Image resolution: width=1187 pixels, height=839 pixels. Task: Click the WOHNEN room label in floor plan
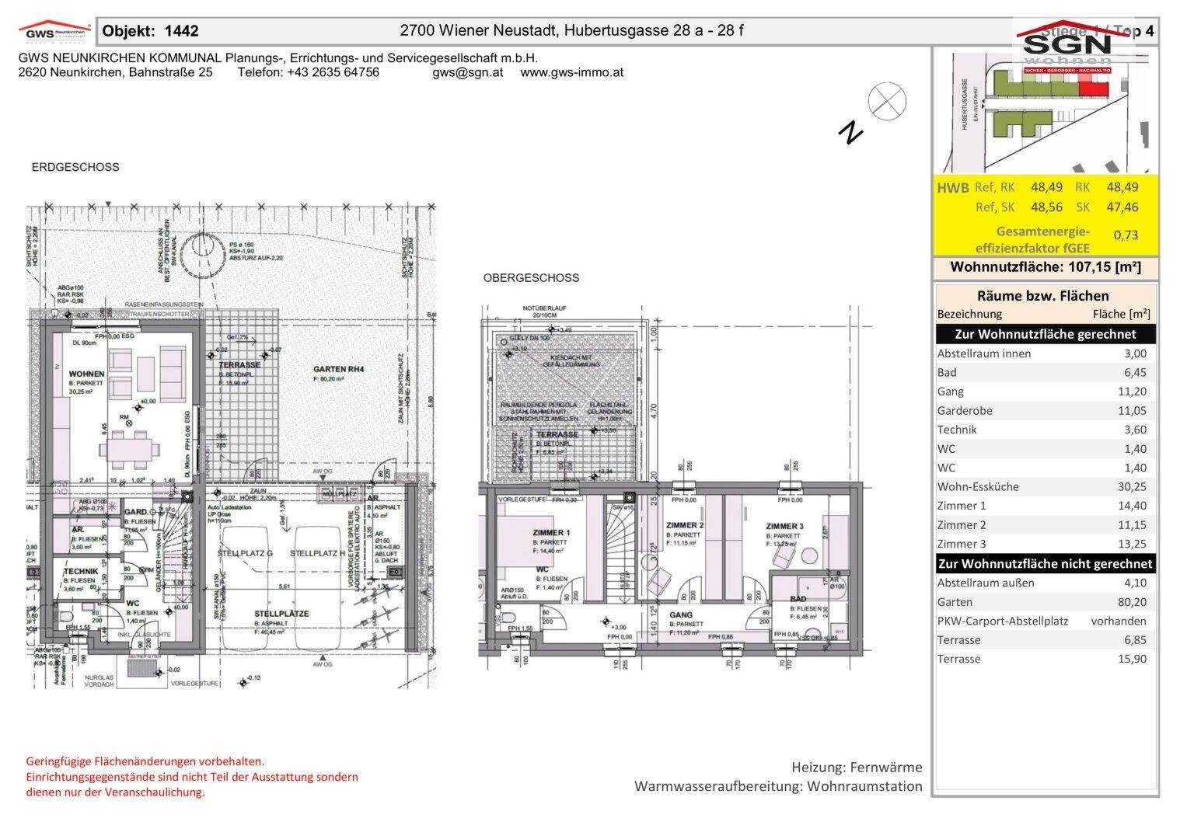point(86,374)
